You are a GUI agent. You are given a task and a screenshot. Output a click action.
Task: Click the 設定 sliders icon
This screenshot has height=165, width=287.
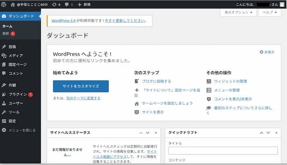coord(4,121)
